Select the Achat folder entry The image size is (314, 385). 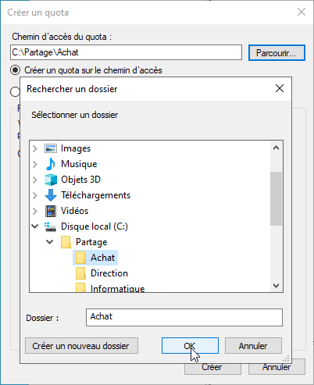[x=95, y=258]
